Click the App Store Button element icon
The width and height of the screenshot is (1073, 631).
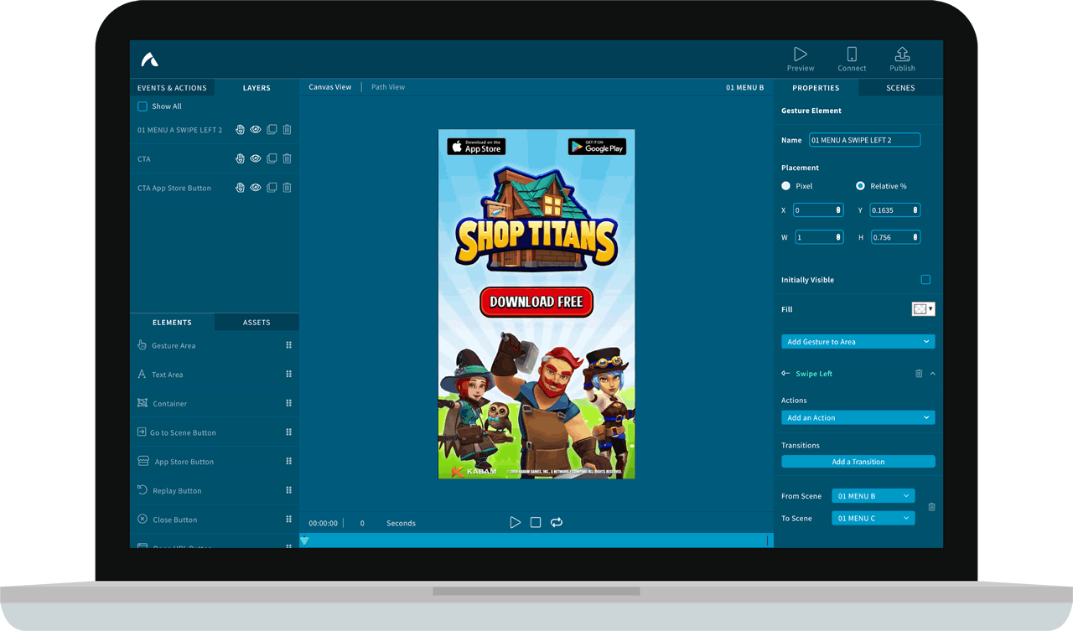coord(143,461)
